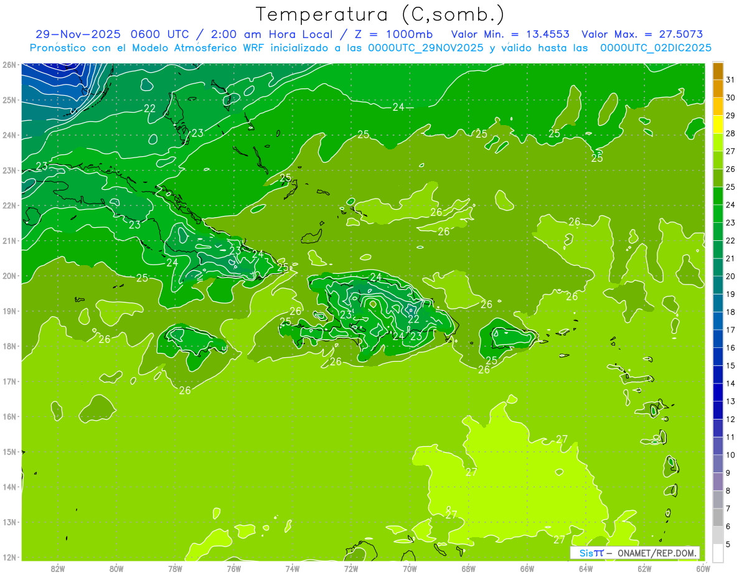Click the "25N" latitude axis label

pyautogui.click(x=9, y=100)
